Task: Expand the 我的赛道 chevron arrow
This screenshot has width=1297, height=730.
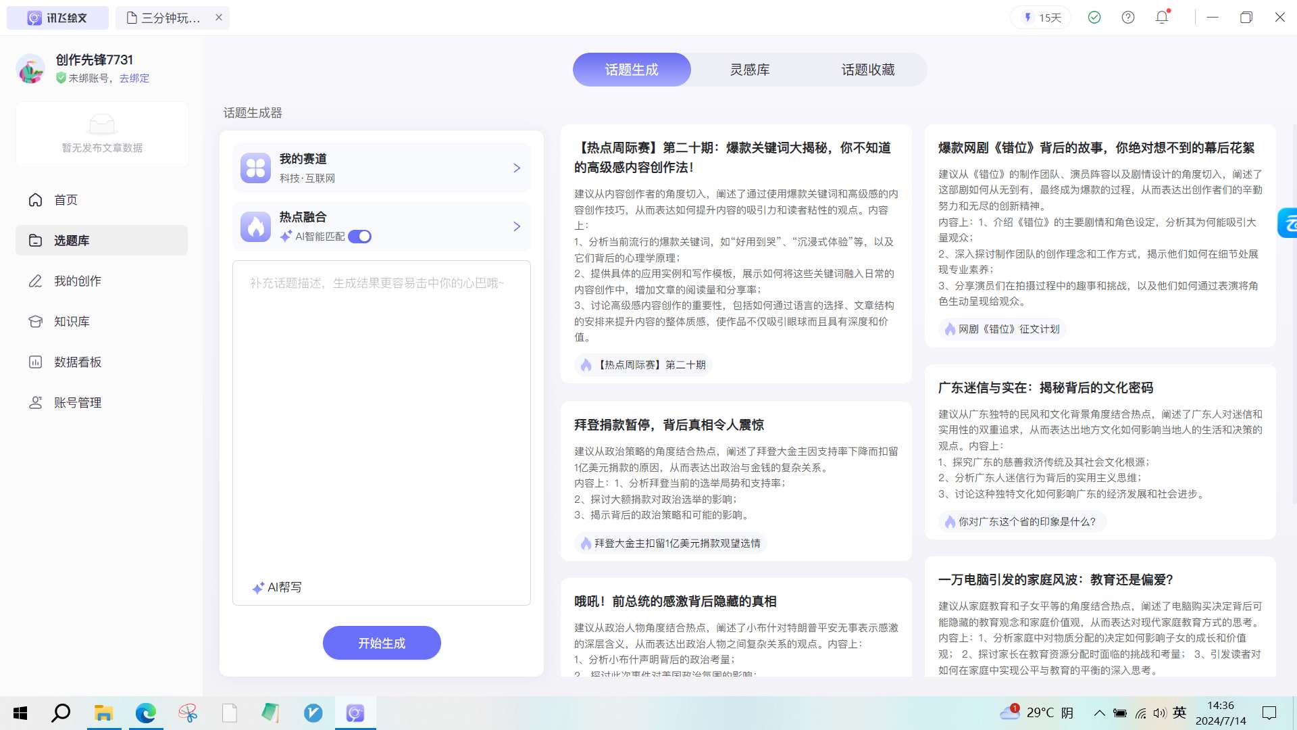Action: click(517, 168)
